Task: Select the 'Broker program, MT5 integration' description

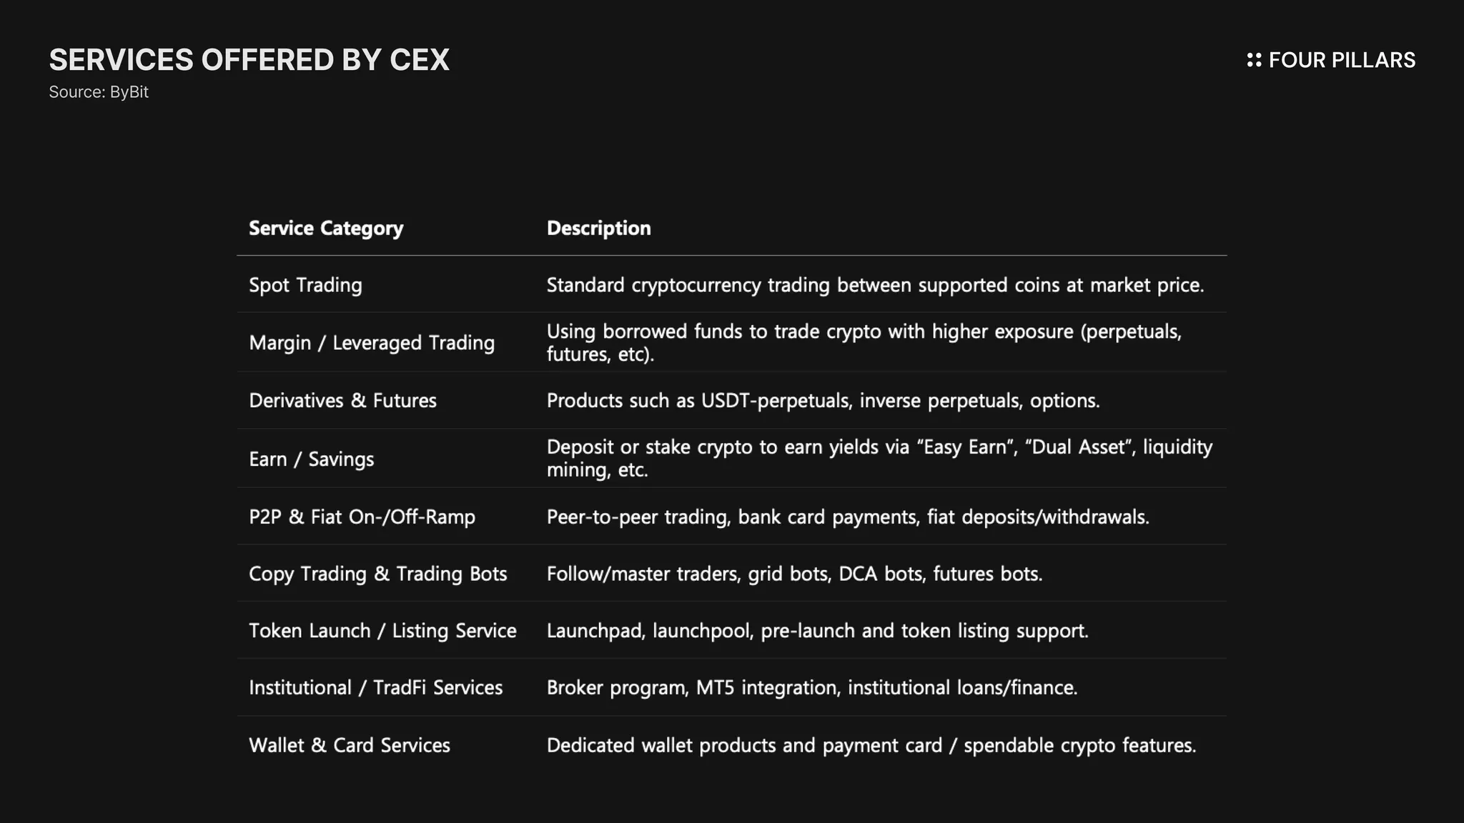Action: (812, 687)
